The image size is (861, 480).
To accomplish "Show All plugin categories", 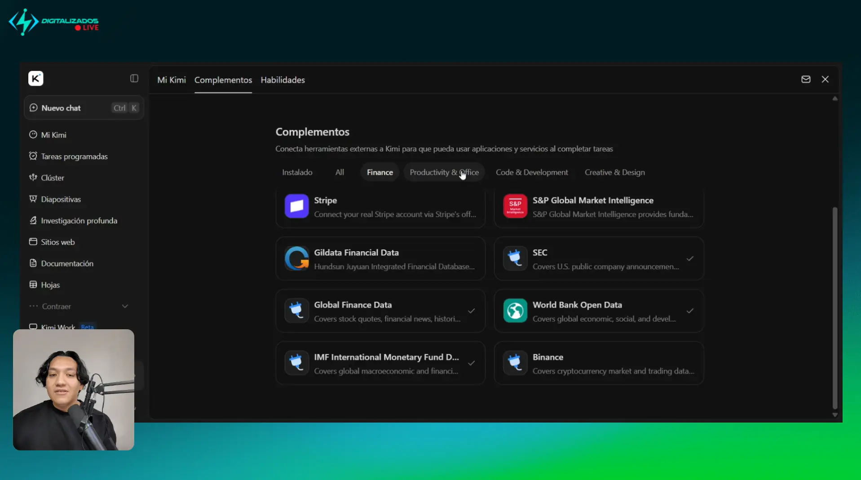I will [x=340, y=172].
